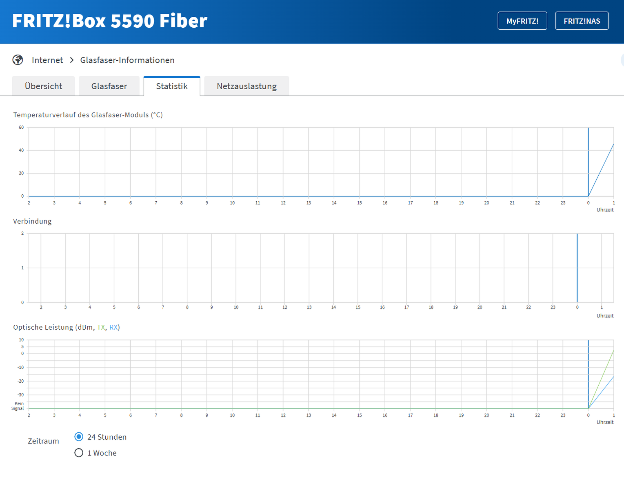Image resolution: width=624 pixels, height=489 pixels.
Task: Select the Statistik tab
Action: pyautogui.click(x=172, y=86)
